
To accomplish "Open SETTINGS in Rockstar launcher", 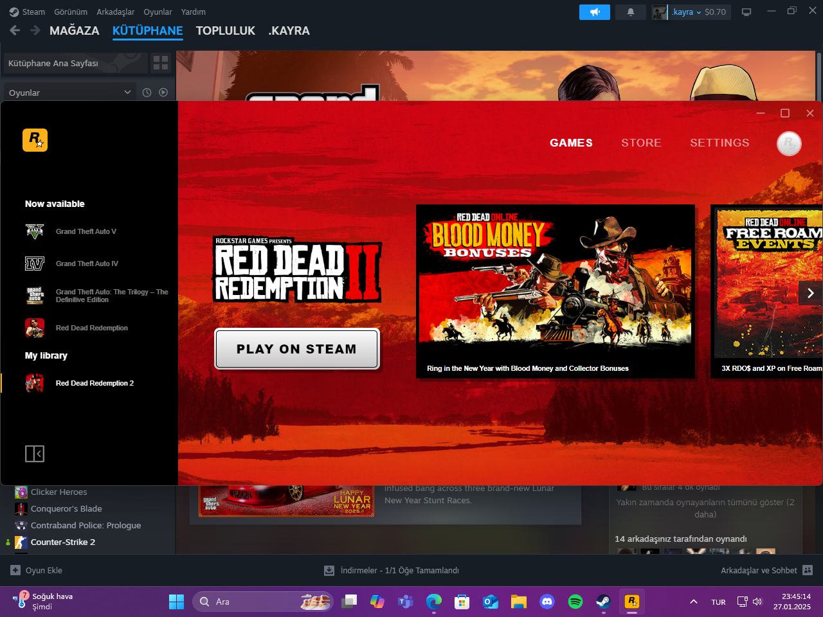I will point(719,143).
